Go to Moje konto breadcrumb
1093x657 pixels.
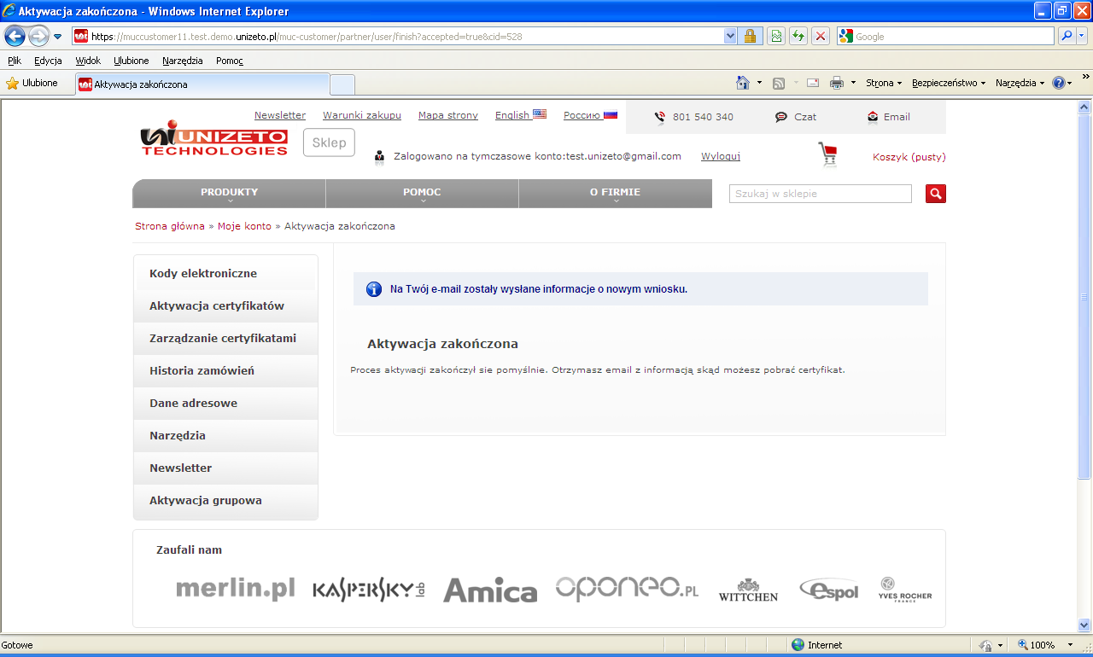click(244, 226)
